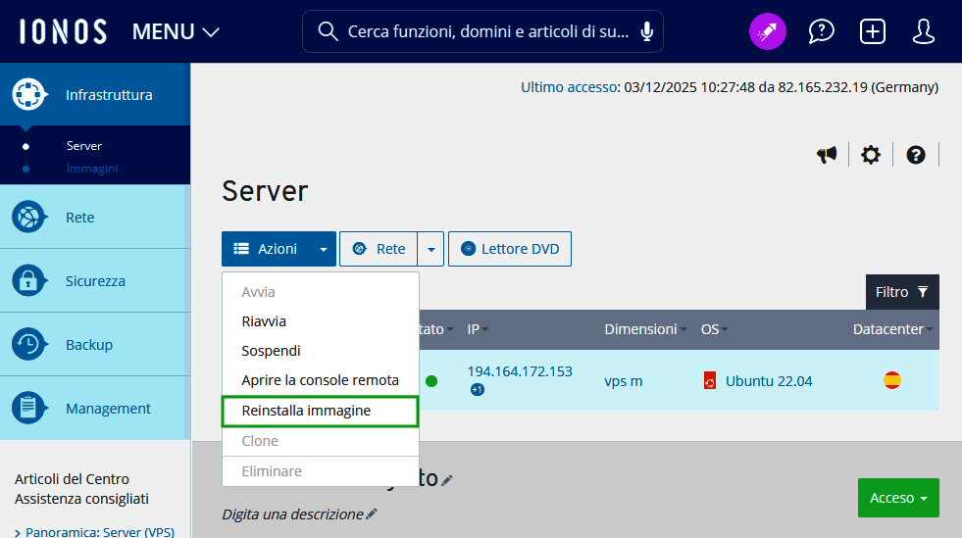This screenshot has height=538, width=962.
Task: Edit server name pencil icon
Action: point(446,480)
